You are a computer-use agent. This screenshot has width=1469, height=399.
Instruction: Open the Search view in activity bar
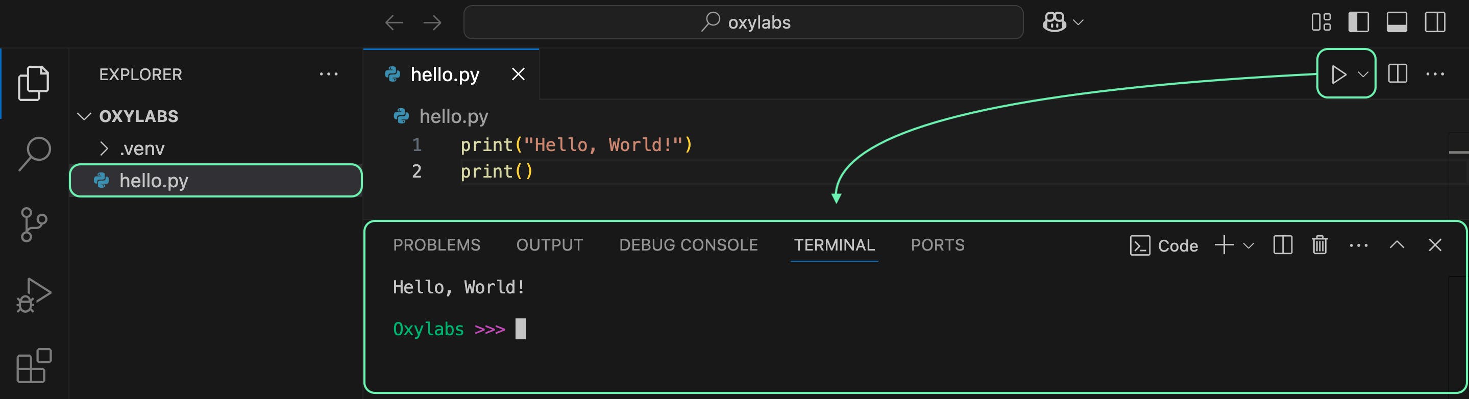[34, 153]
